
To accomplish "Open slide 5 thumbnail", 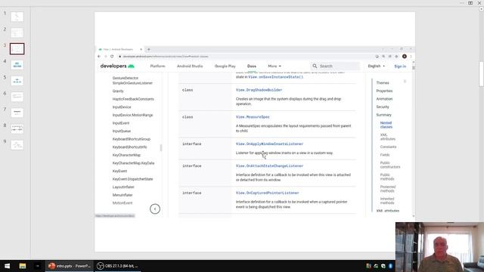I will point(17,81).
